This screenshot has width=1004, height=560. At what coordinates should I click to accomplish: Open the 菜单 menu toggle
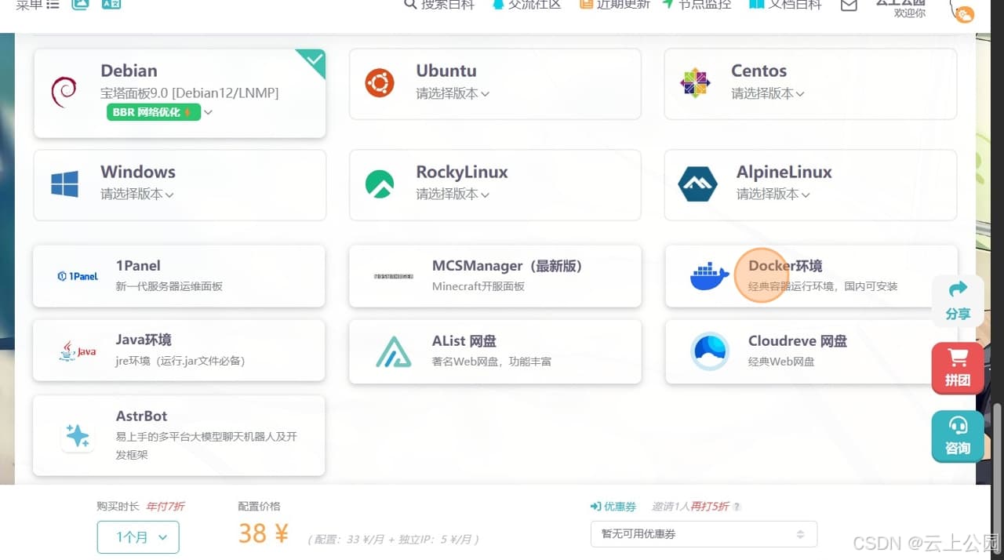pyautogui.click(x=38, y=4)
